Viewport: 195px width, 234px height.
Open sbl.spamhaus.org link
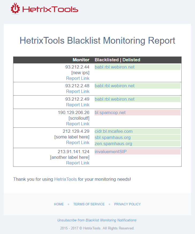pos(112,137)
